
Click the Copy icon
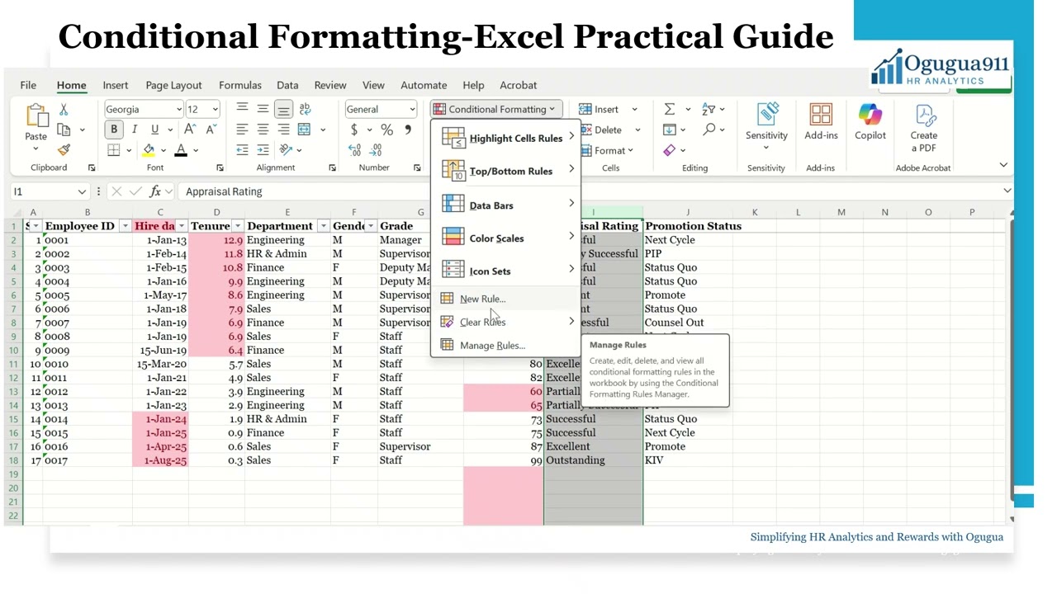tap(64, 130)
